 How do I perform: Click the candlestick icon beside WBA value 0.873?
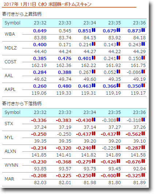[143, 30]
